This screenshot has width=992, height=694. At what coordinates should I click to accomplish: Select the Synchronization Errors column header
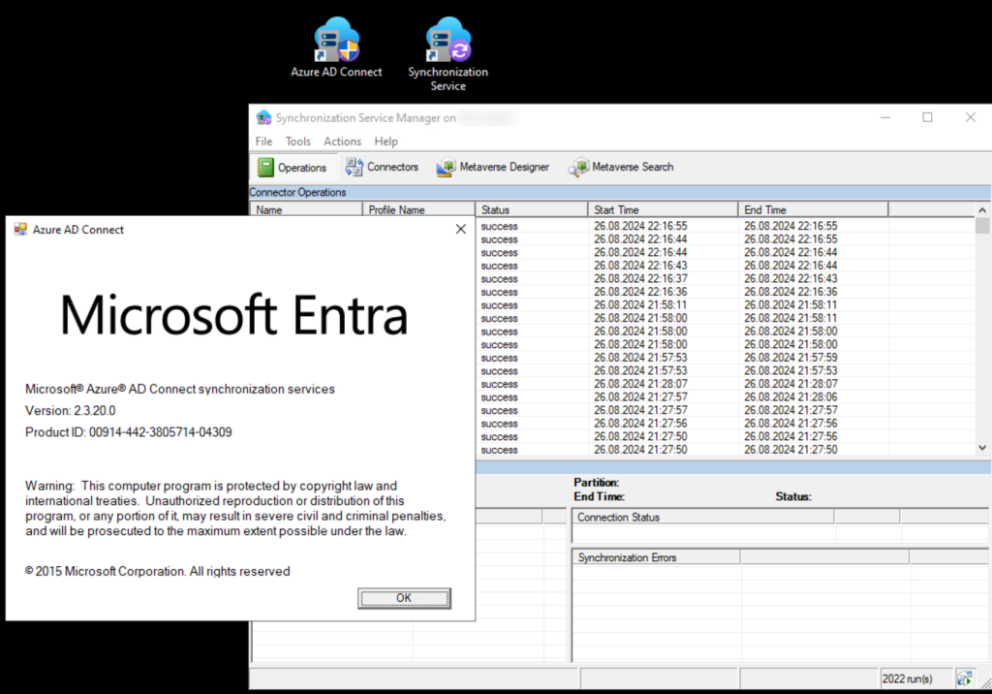click(x=656, y=557)
